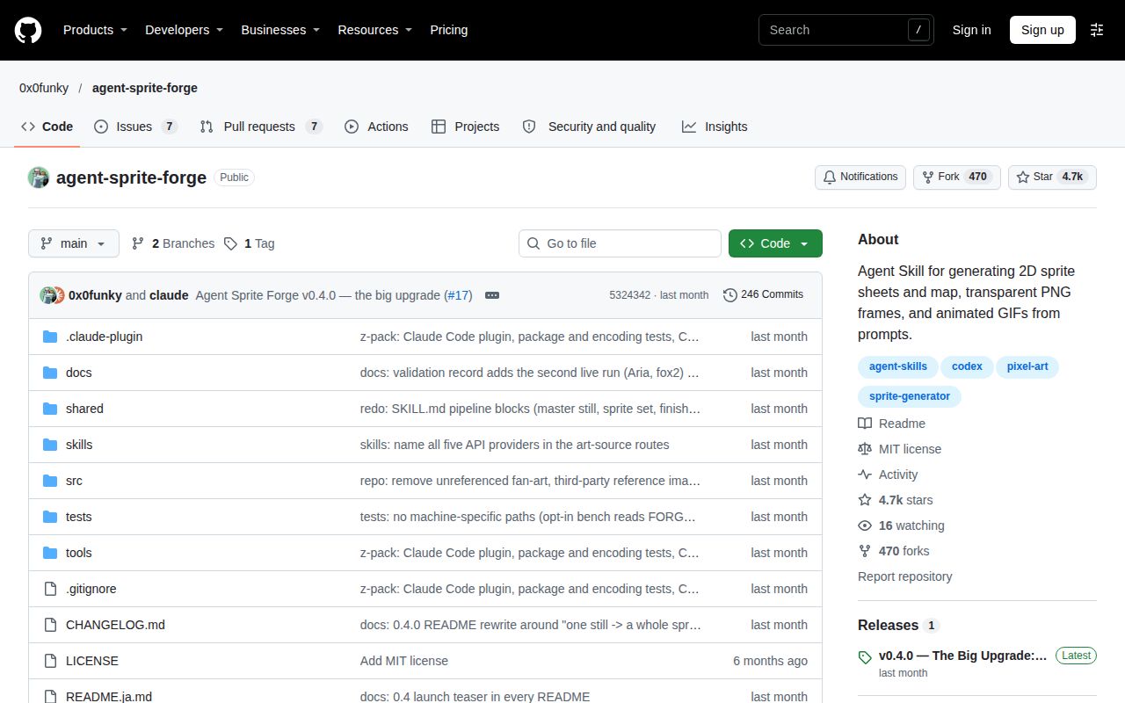Open pull request #17 link in commit message
1125x703 pixels.
click(458, 295)
